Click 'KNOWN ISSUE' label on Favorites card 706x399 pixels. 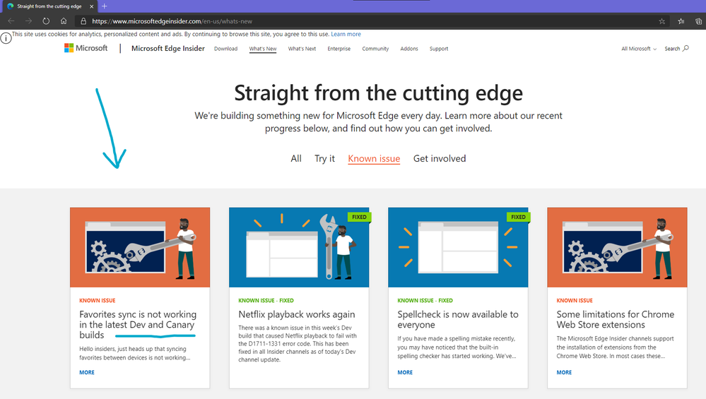98,301
